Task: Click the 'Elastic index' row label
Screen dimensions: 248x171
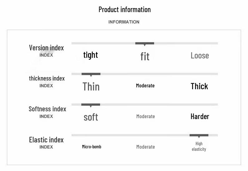Action: pos(46,140)
